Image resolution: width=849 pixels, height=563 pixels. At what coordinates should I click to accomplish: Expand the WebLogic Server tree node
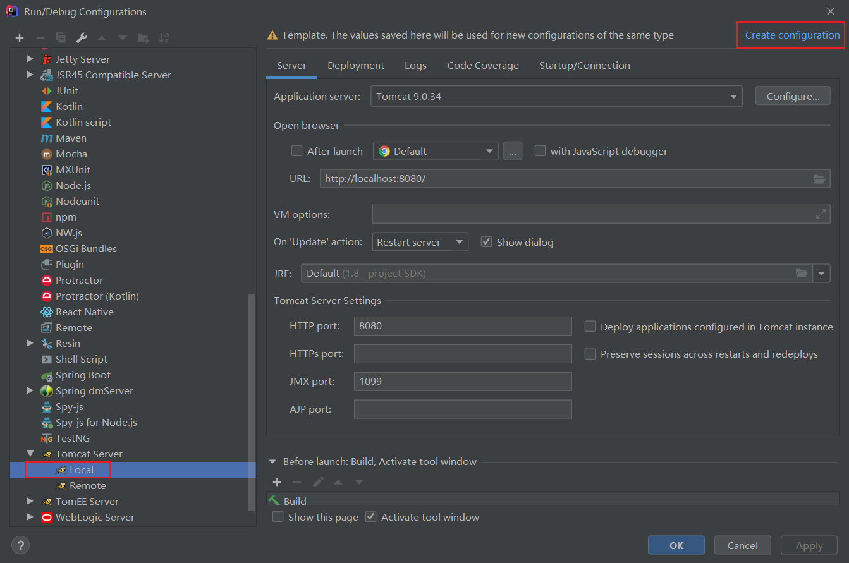click(x=30, y=517)
